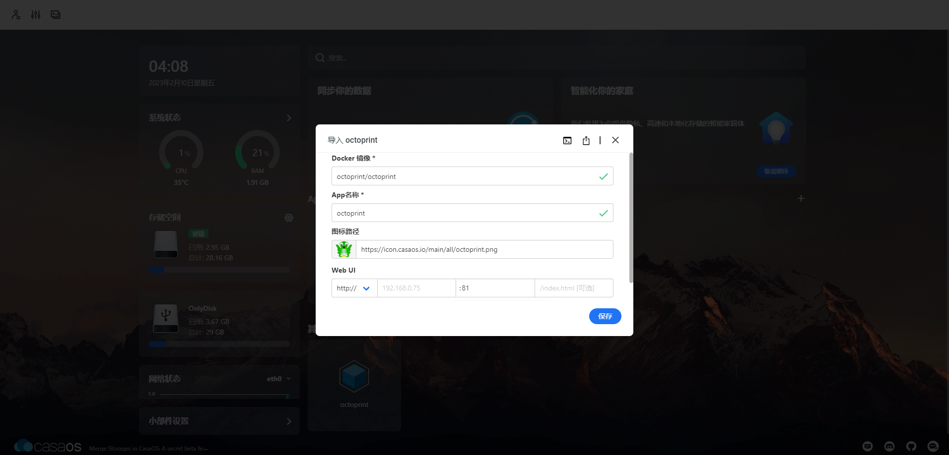Click the 敬请期待 button
Screen dimensions: 949x455
tap(776, 171)
